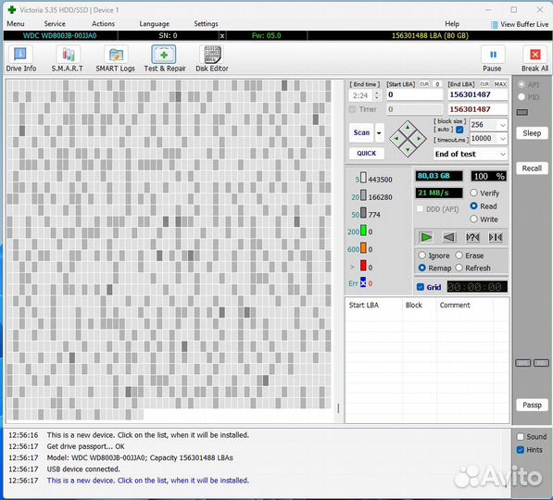Click the reverse scan arrow button
Image resolution: width=553 pixels, height=500 pixels.
(449, 237)
